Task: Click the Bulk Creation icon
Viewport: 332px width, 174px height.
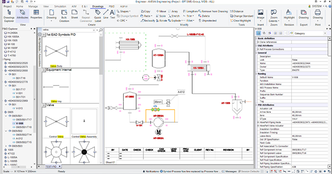Action: point(64,16)
